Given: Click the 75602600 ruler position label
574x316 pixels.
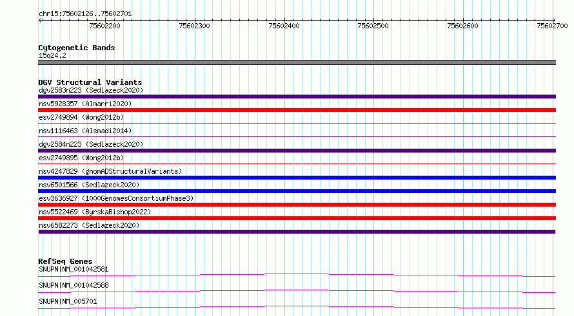Looking at the screenshot, I should (x=462, y=26).
